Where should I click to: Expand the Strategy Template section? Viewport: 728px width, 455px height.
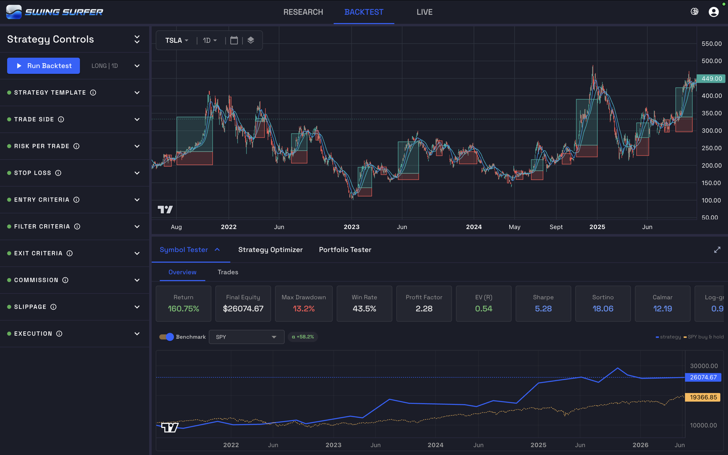[137, 92]
